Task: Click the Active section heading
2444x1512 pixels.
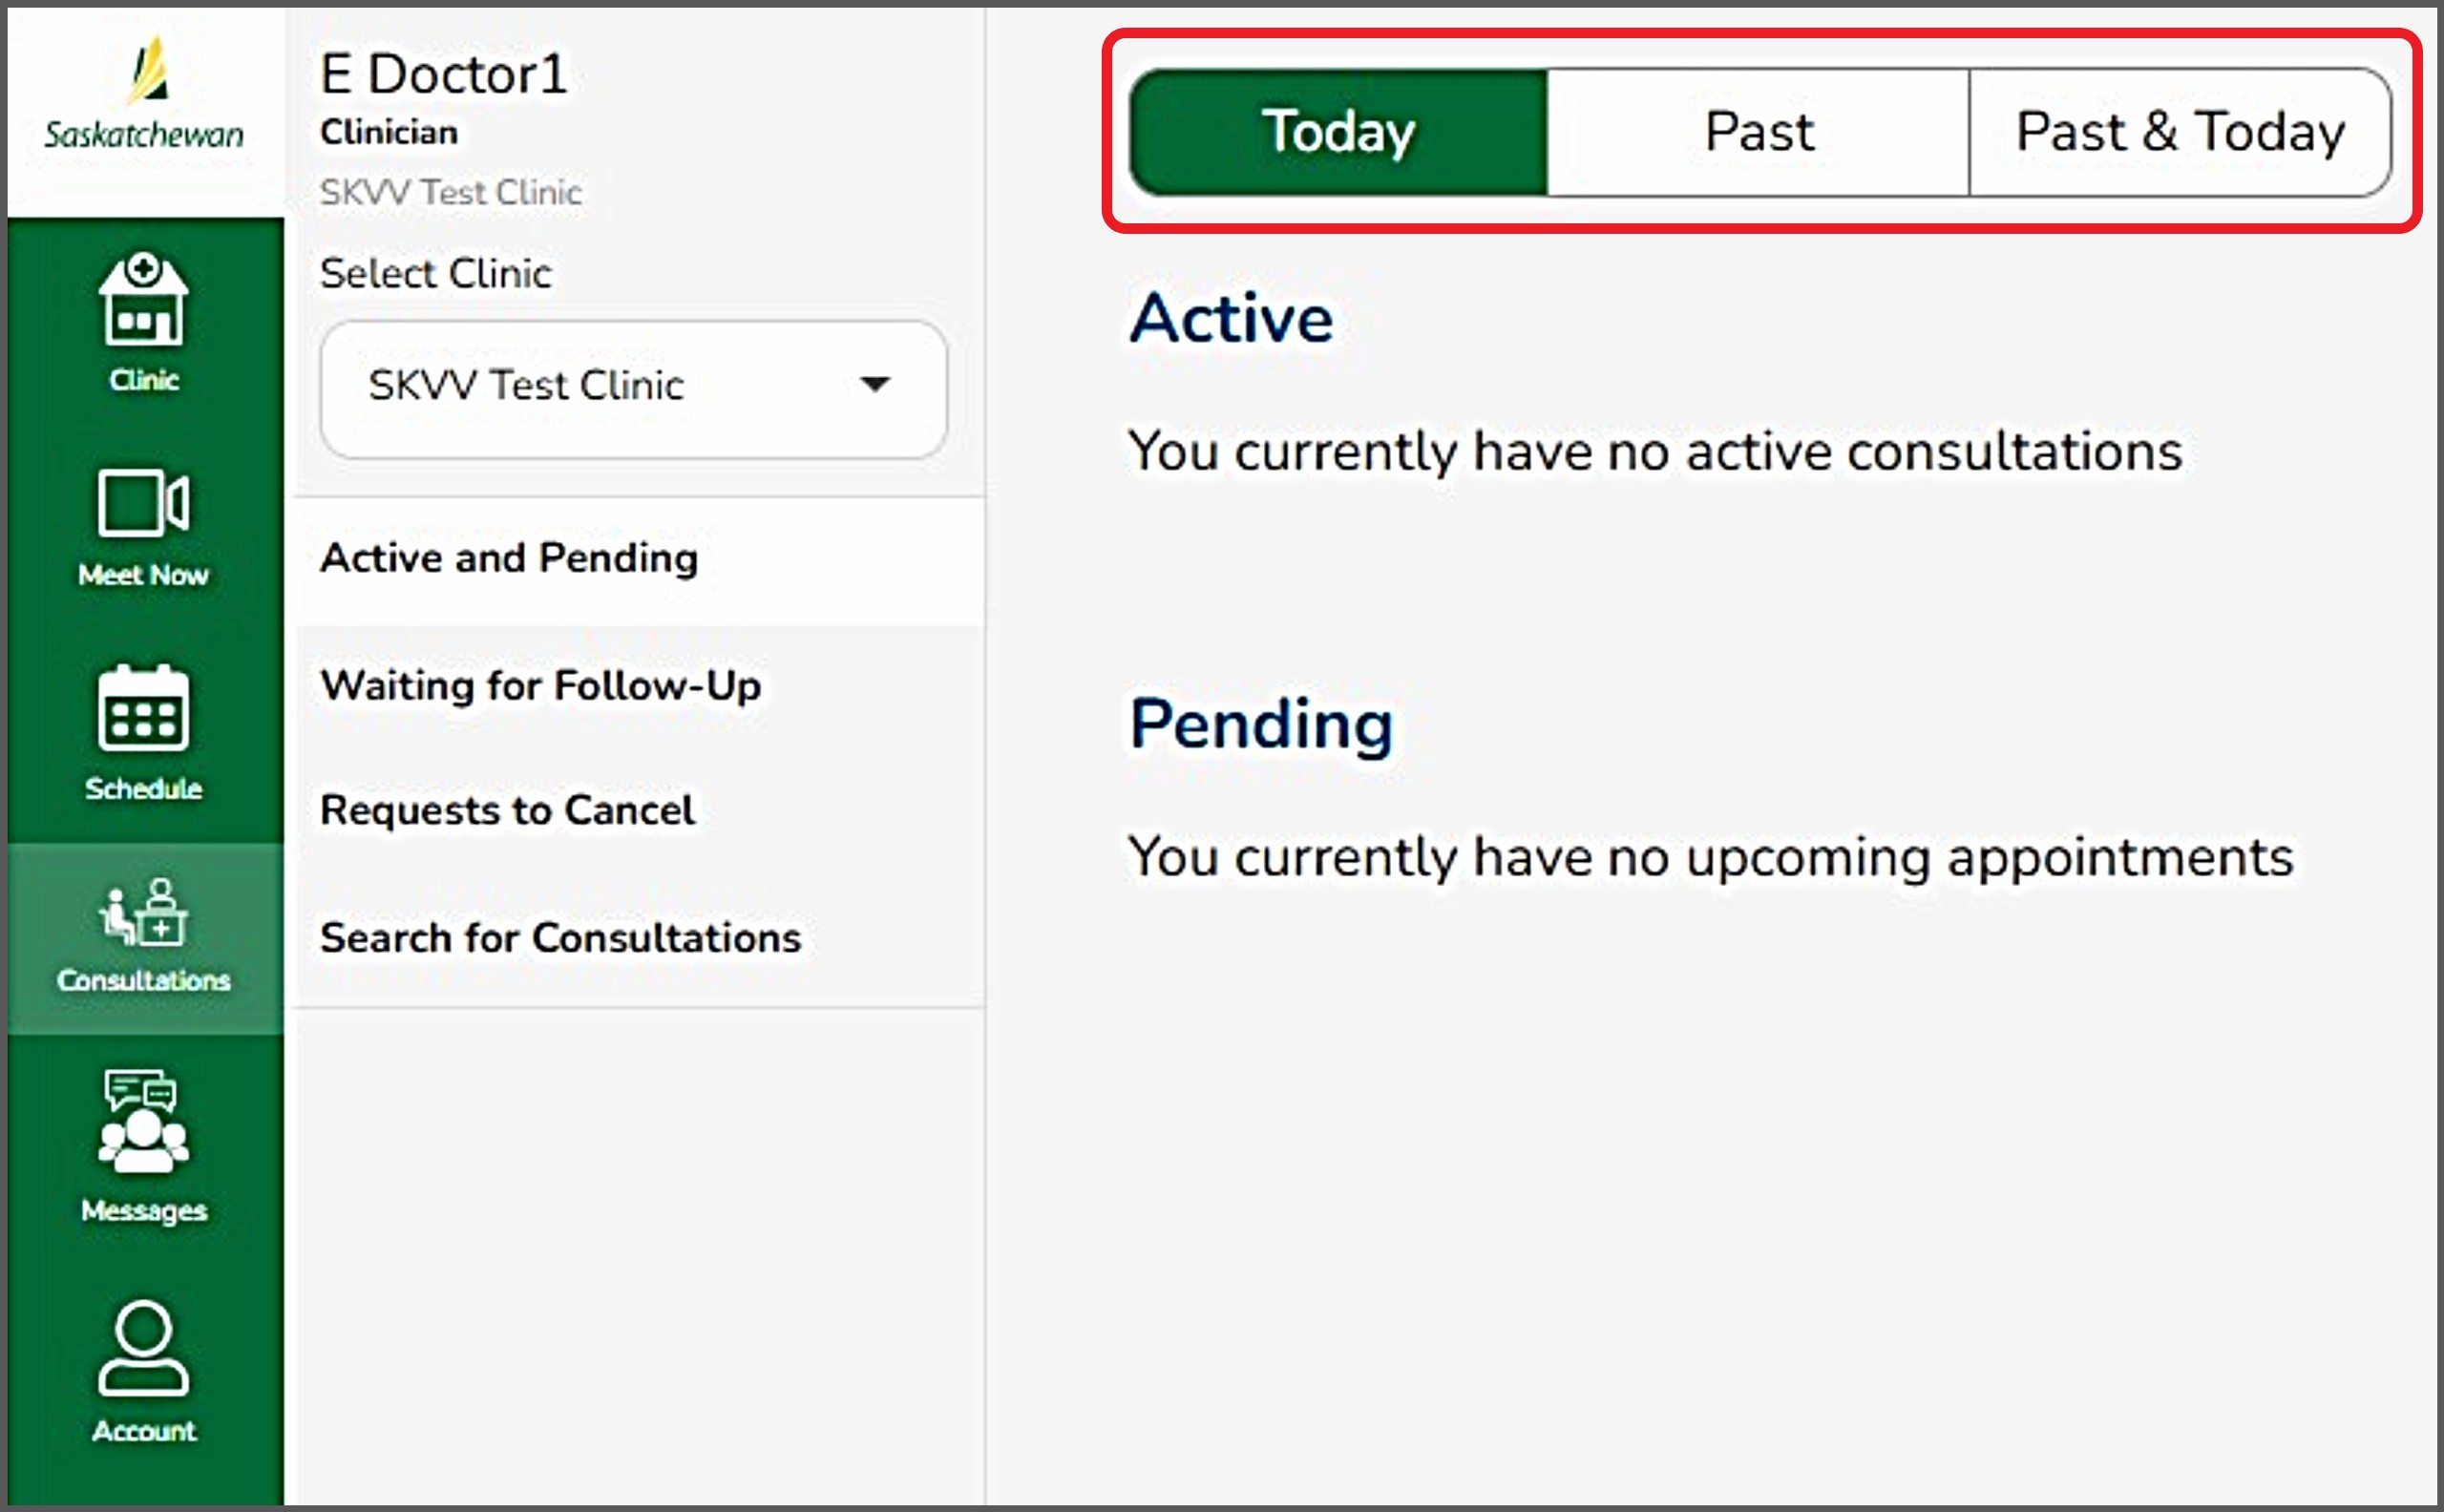Action: click(x=1231, y=319)
